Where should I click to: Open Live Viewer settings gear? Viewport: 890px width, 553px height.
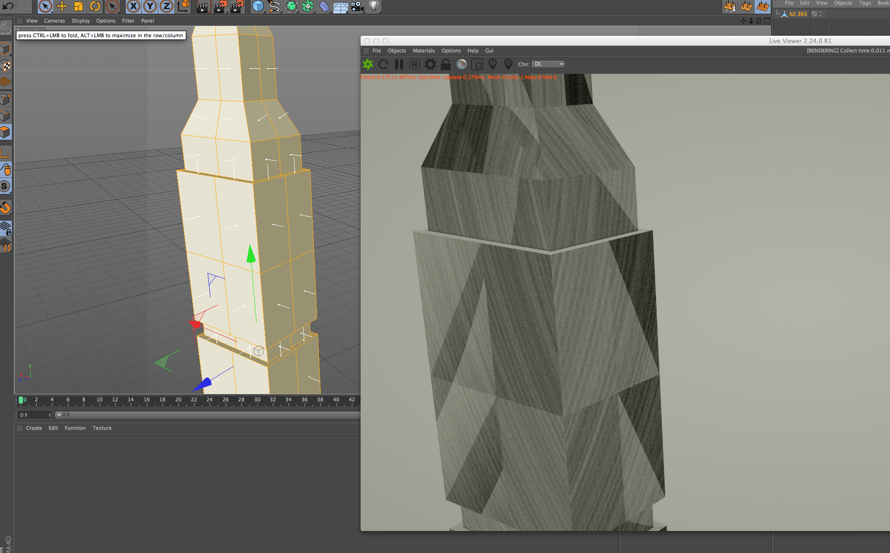(430, 64)
